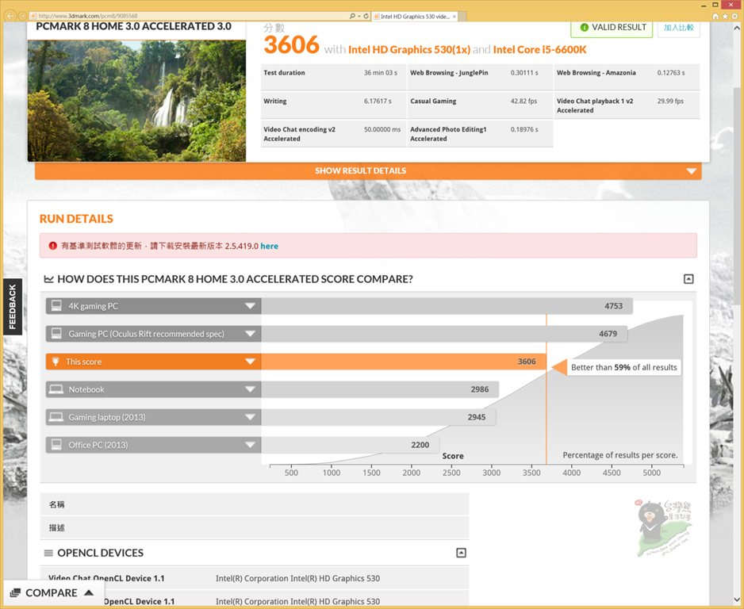This screenshot has width=744, height=609.
Task: Click the address bar search magnifier icon
Action: (352, 16)
